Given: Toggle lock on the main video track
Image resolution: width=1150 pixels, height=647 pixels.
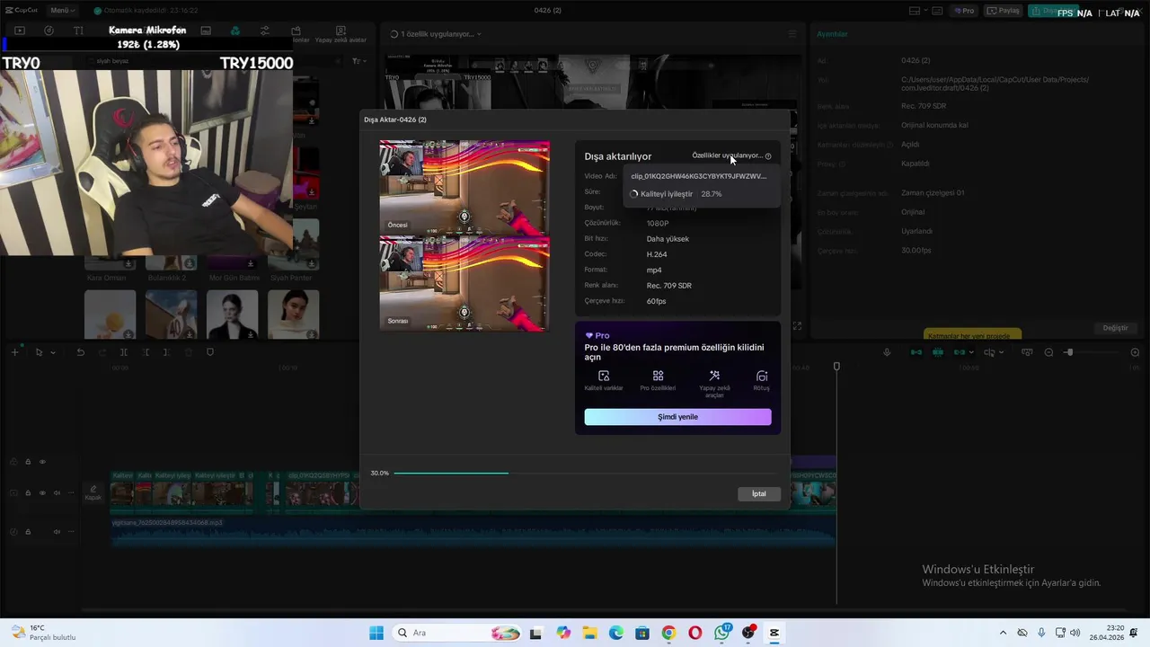Looking at the screenshot, I should (28, 492).
